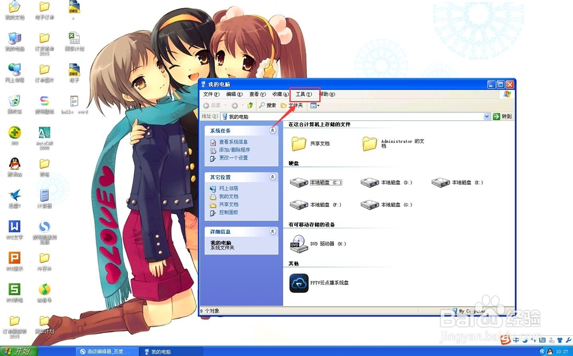573x356 pixels.
Task: Open the 搜索 search pane
Action: click(268, 105)
